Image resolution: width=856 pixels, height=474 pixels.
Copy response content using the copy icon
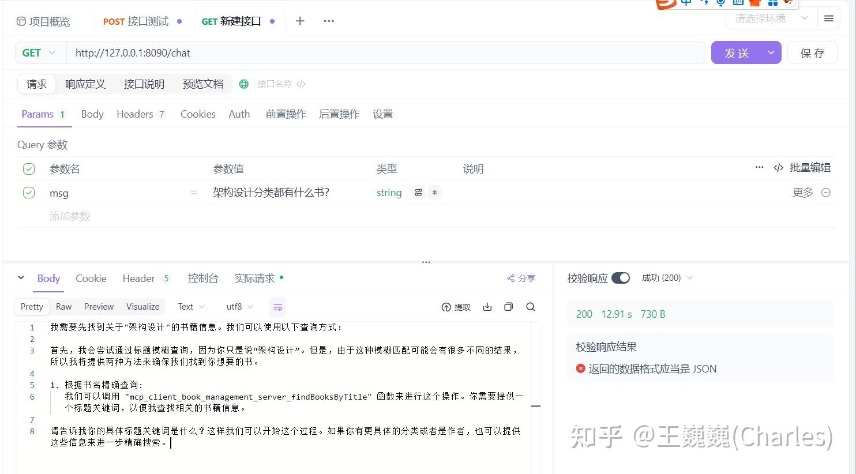coord(508,307)
